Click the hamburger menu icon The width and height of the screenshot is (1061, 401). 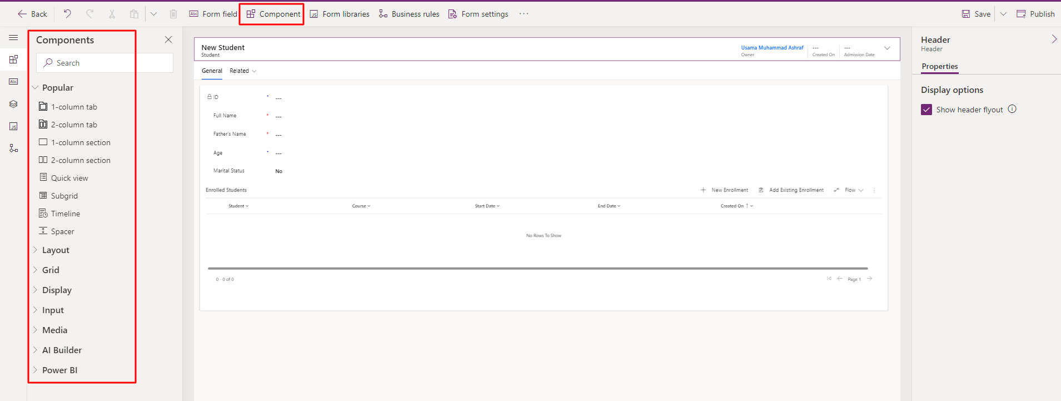[13, 38]
